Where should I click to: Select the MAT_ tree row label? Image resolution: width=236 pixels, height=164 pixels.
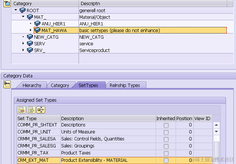40,17
